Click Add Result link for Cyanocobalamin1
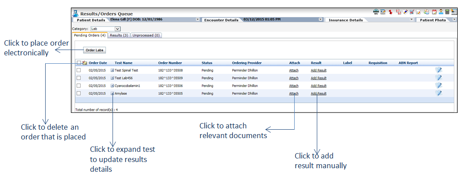467x189 pixels. [319, 86]
